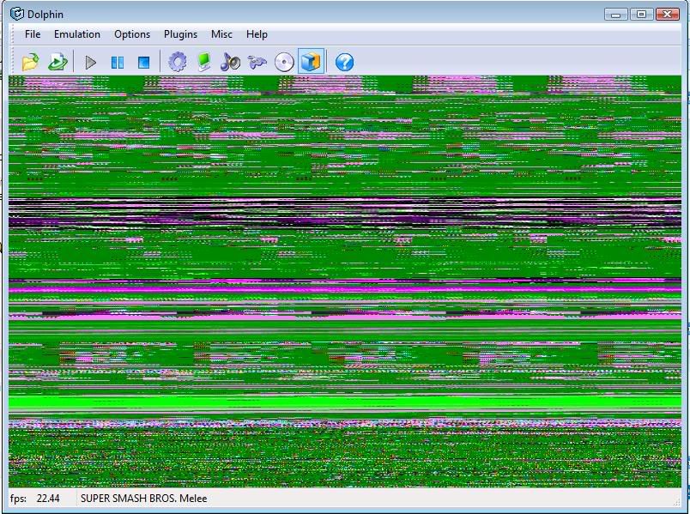Image resolution: width=690 pixels, height=514 pixels.
Task: Toggle the highlighted cube icon in toolbar
Action: 312,61
